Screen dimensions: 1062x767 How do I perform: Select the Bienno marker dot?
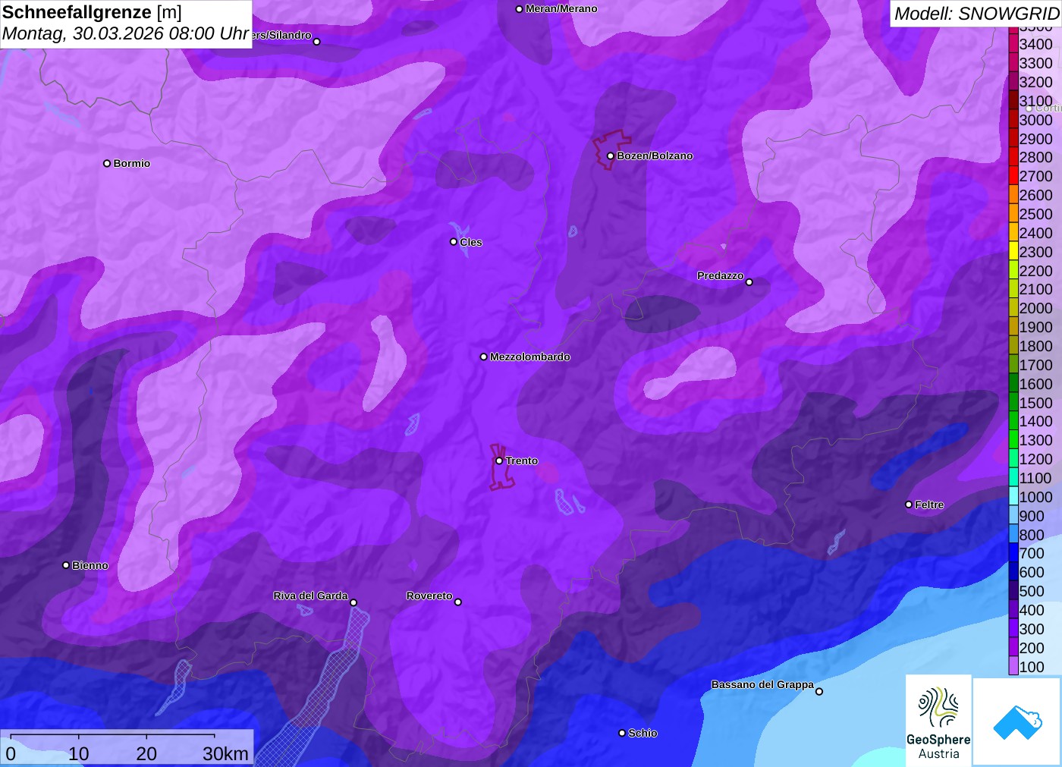[66, 565]
